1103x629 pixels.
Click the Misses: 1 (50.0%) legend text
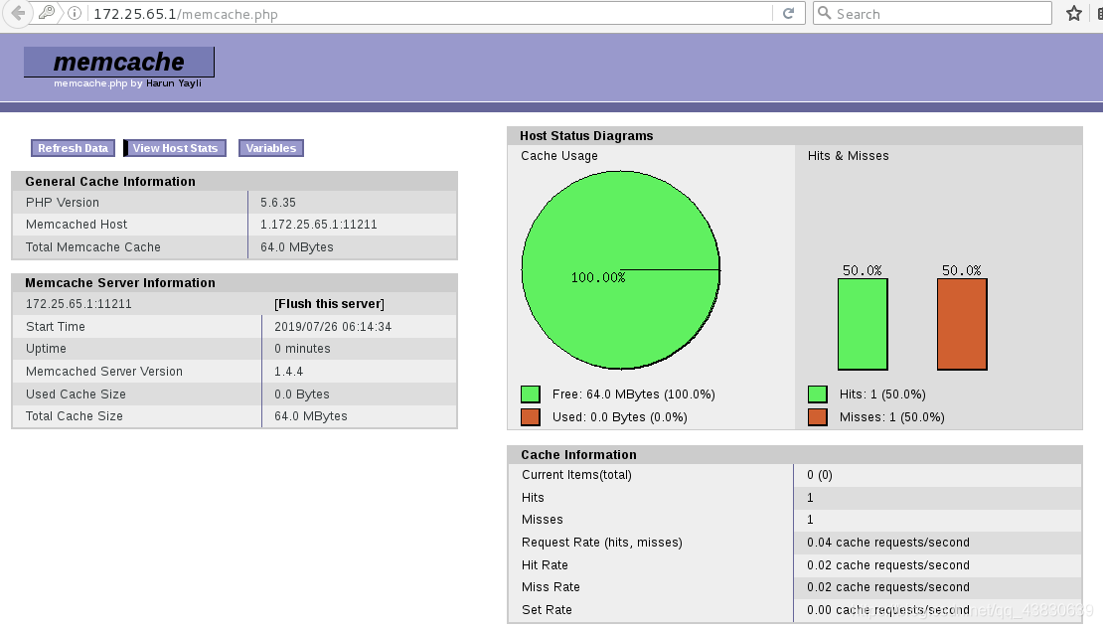coord(892,417)
